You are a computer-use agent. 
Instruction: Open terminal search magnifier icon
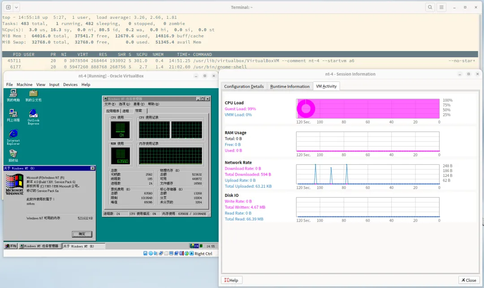pyautogui.click(x=430, y=7)
